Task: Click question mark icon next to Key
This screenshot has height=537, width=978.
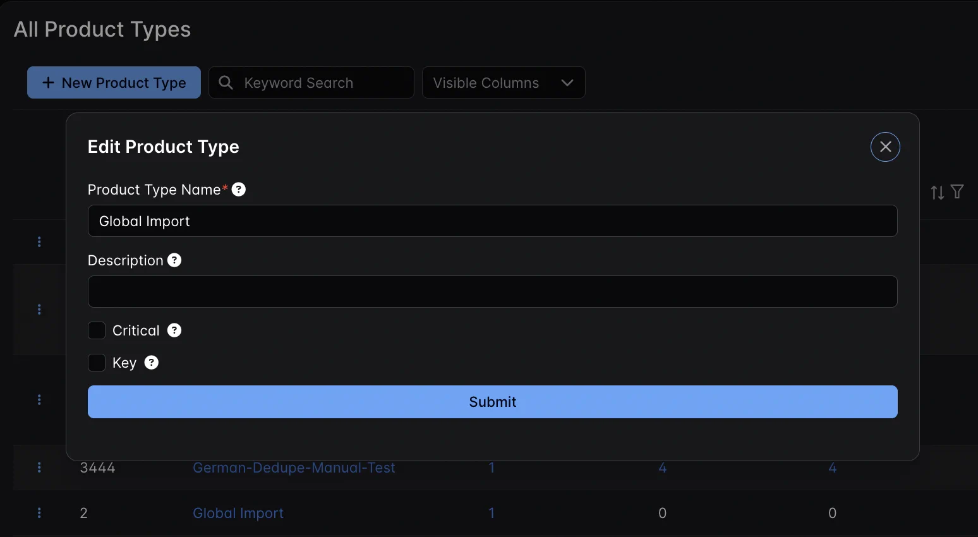Action: tap(152, 363)
